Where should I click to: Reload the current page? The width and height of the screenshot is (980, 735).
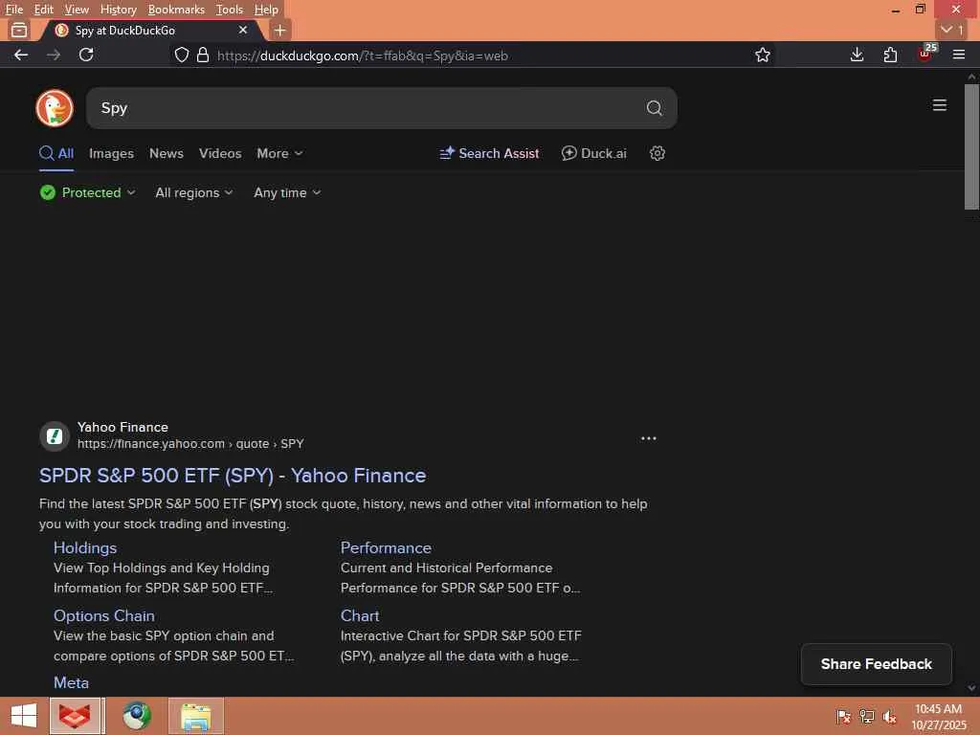pos(86,55)
